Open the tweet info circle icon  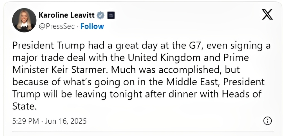pyautogui.click(x=267, y=121)
